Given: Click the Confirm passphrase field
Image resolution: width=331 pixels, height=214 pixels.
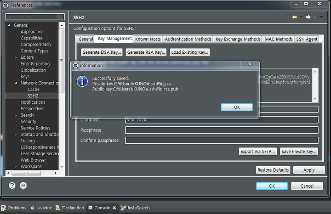Looking at the screenshot, I should 222,141.
